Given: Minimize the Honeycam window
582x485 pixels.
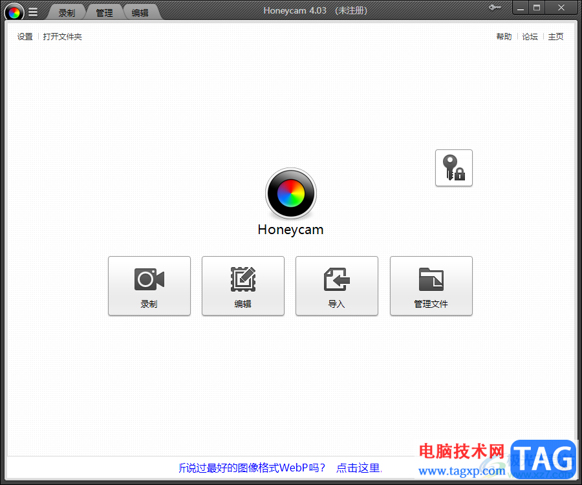Looking at the screenshot, I should click(521, 8).
